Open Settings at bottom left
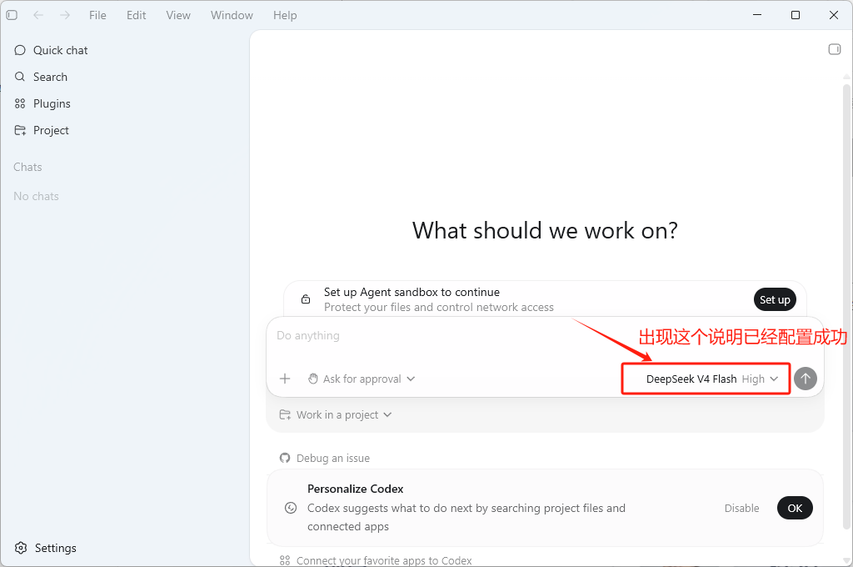Screen dimensions: 853x567 45,548
